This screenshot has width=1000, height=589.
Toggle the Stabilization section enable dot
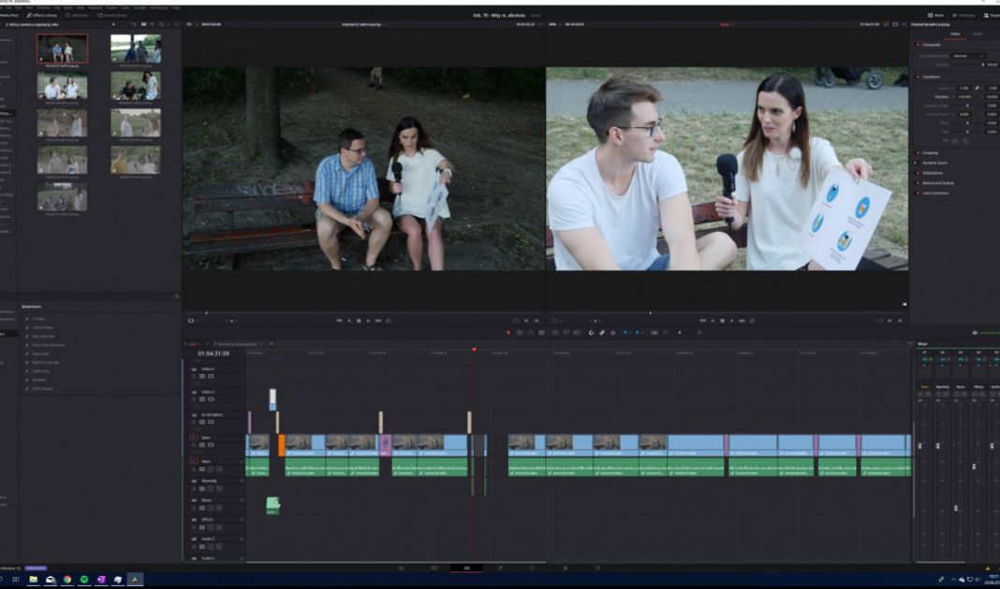click(919, 173)
